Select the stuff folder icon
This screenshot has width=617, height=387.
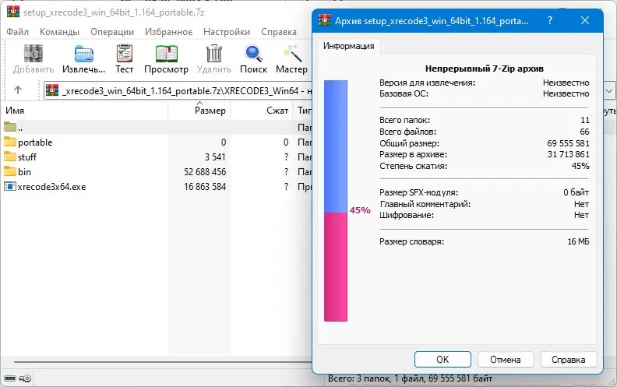tap(10, 157)
